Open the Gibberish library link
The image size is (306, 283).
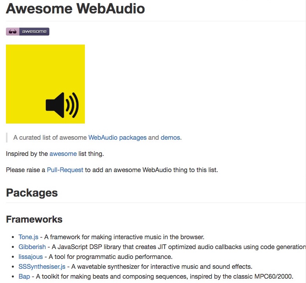(32, 247)
